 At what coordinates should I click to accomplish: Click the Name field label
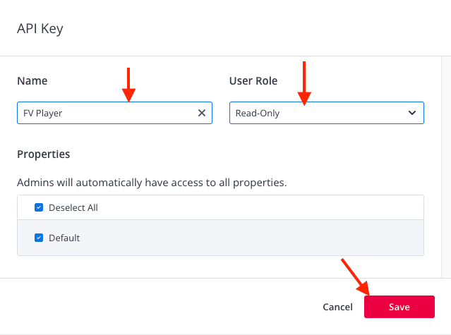[32, 81]
